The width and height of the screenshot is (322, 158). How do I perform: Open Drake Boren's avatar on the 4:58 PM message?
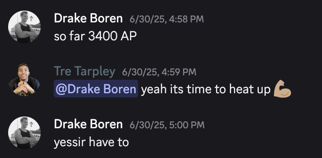point(24,27)
